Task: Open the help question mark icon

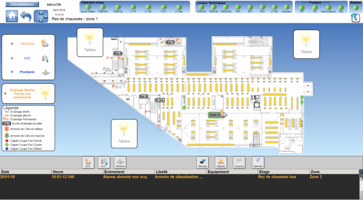Action: click(355, 18)
